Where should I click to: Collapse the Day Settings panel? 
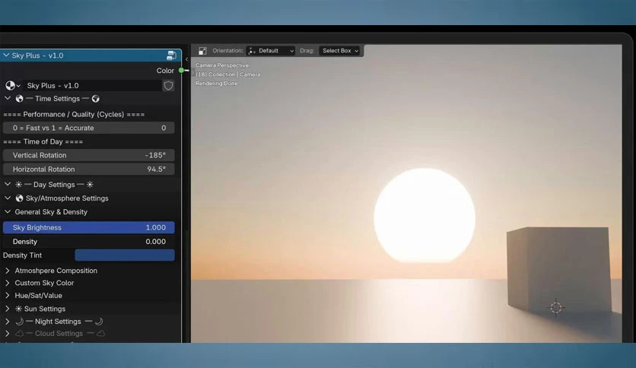8,184
